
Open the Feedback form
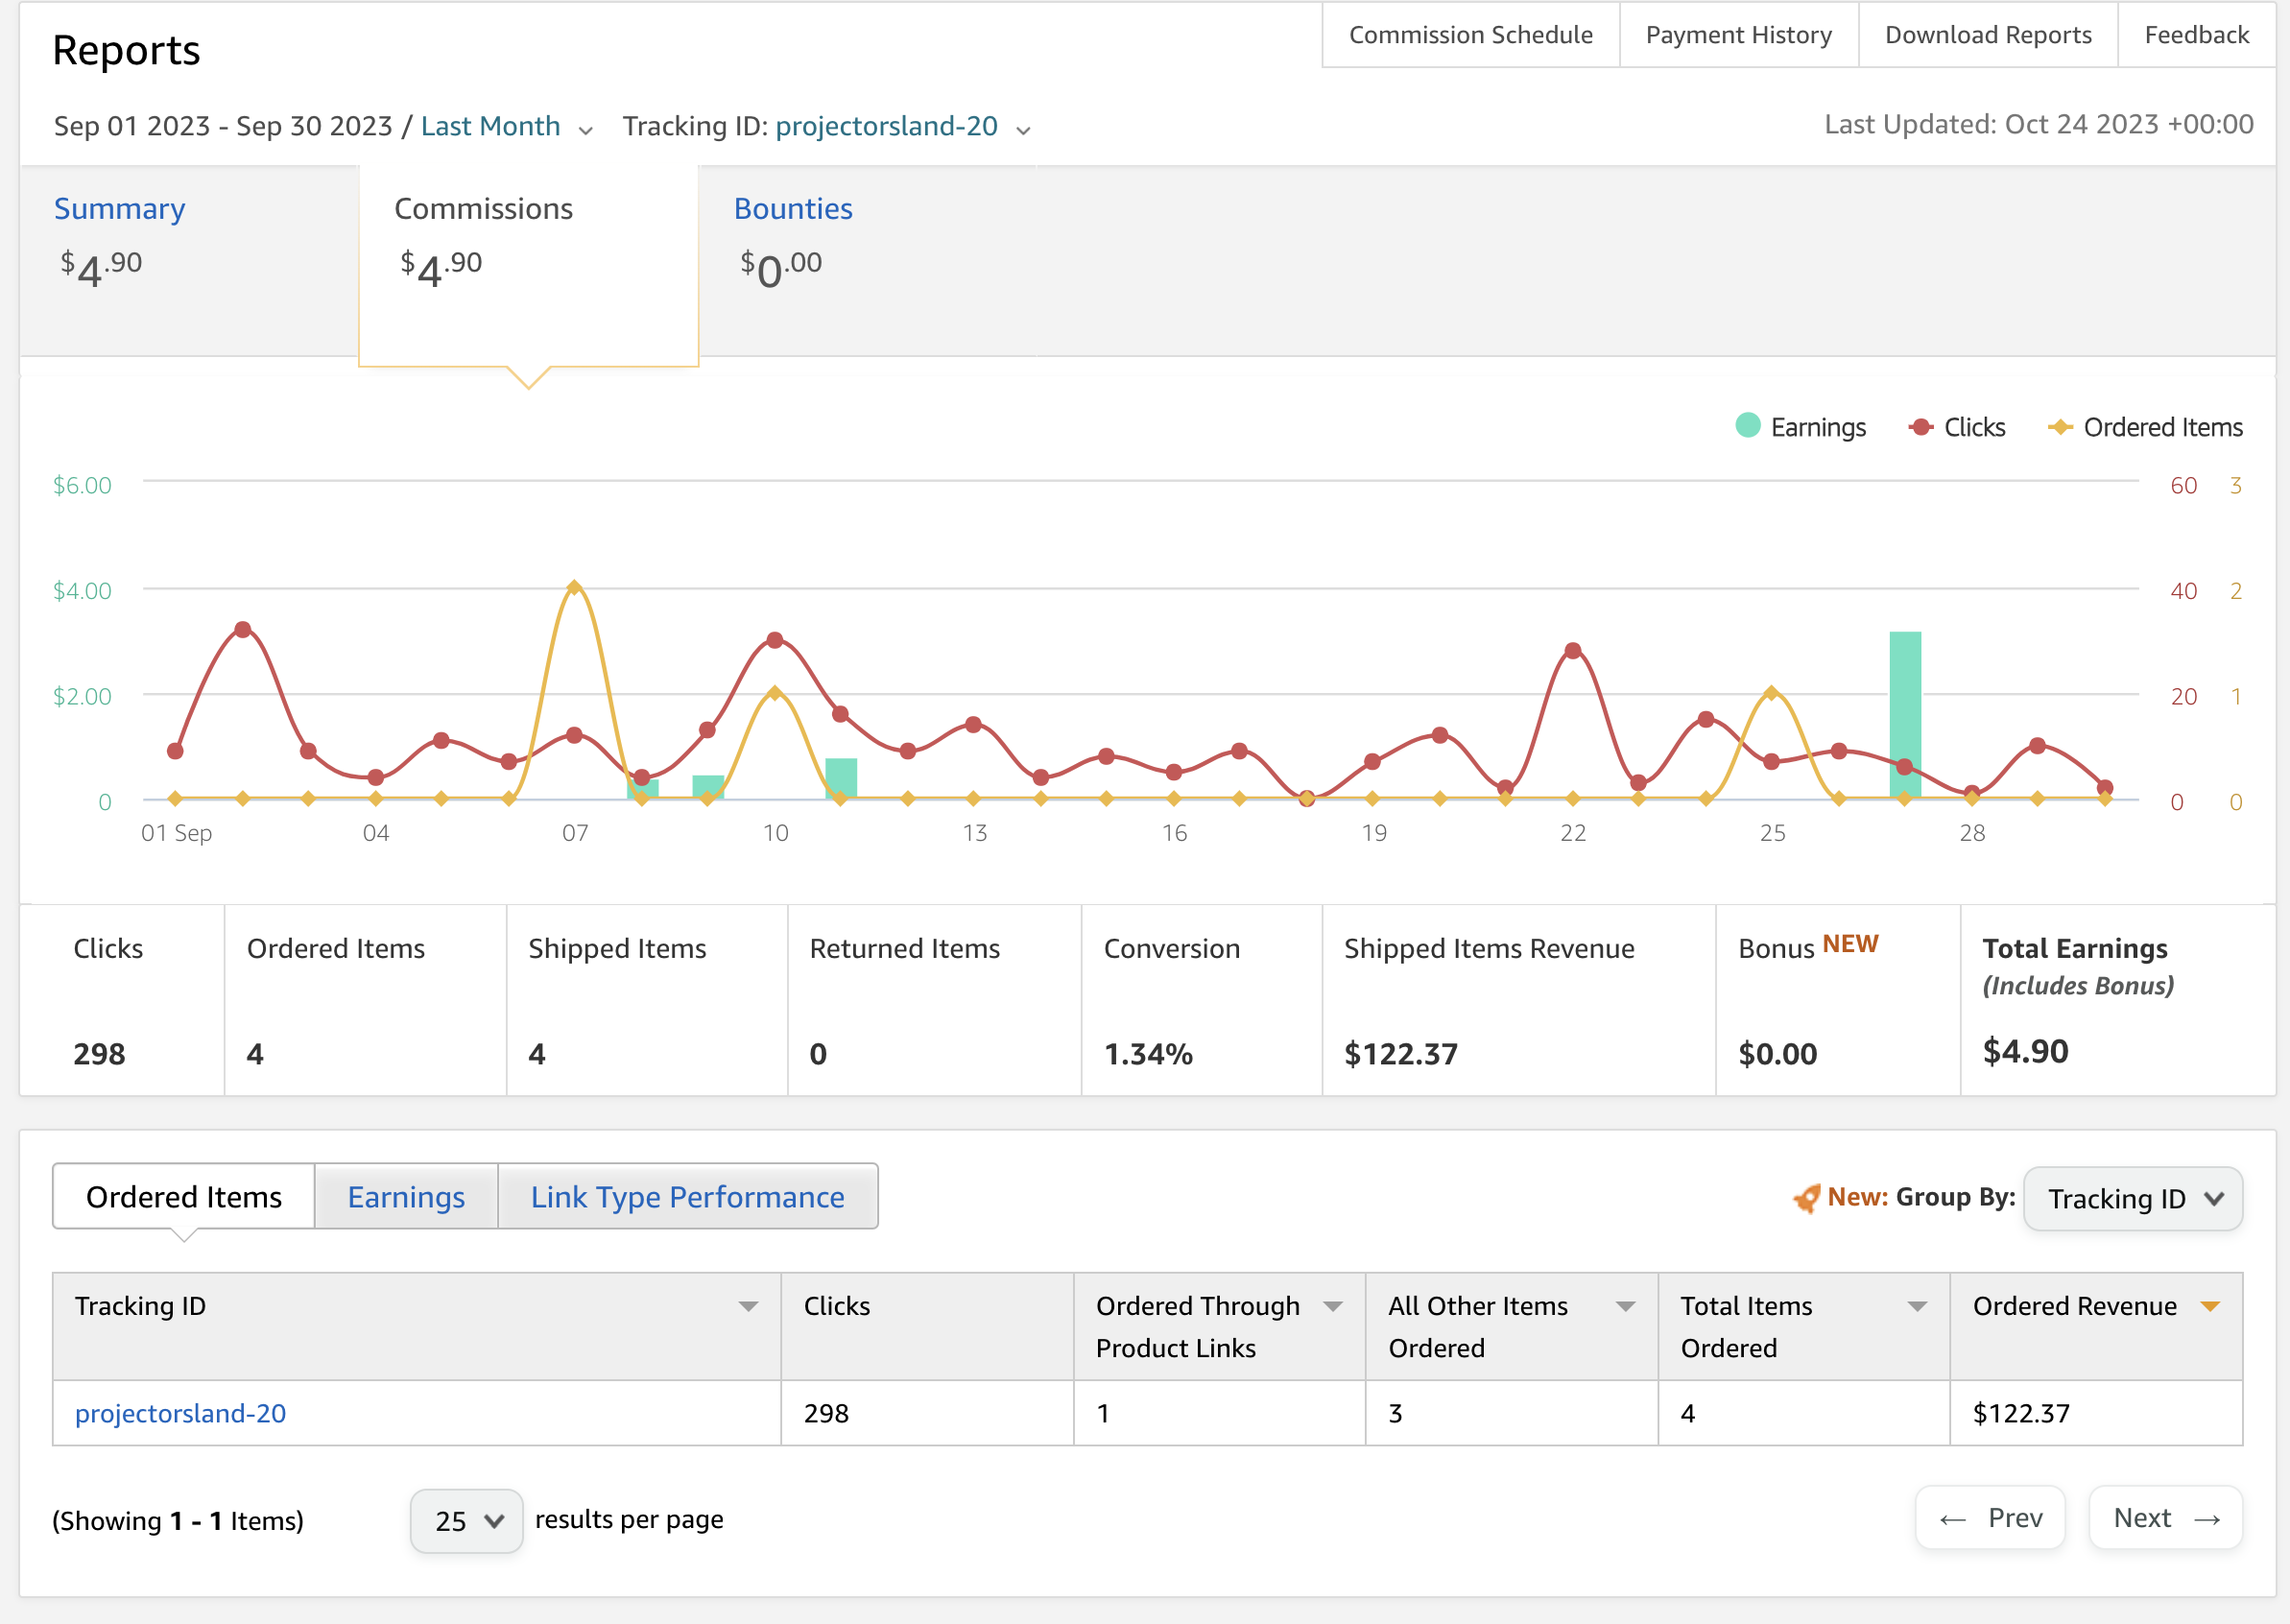tap(2196, 35)
